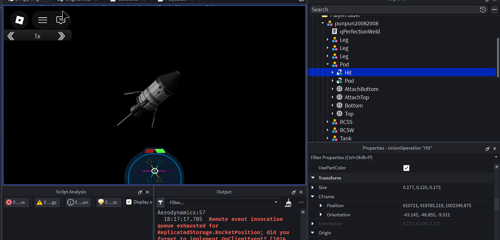Image resolution: width=500 pixels, height=240 pixels.
Task: Clear the Output with the broom icon
Action: click(288, 203)
